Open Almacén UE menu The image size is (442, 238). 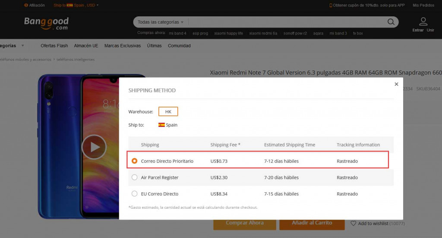[x=86, y=46]
